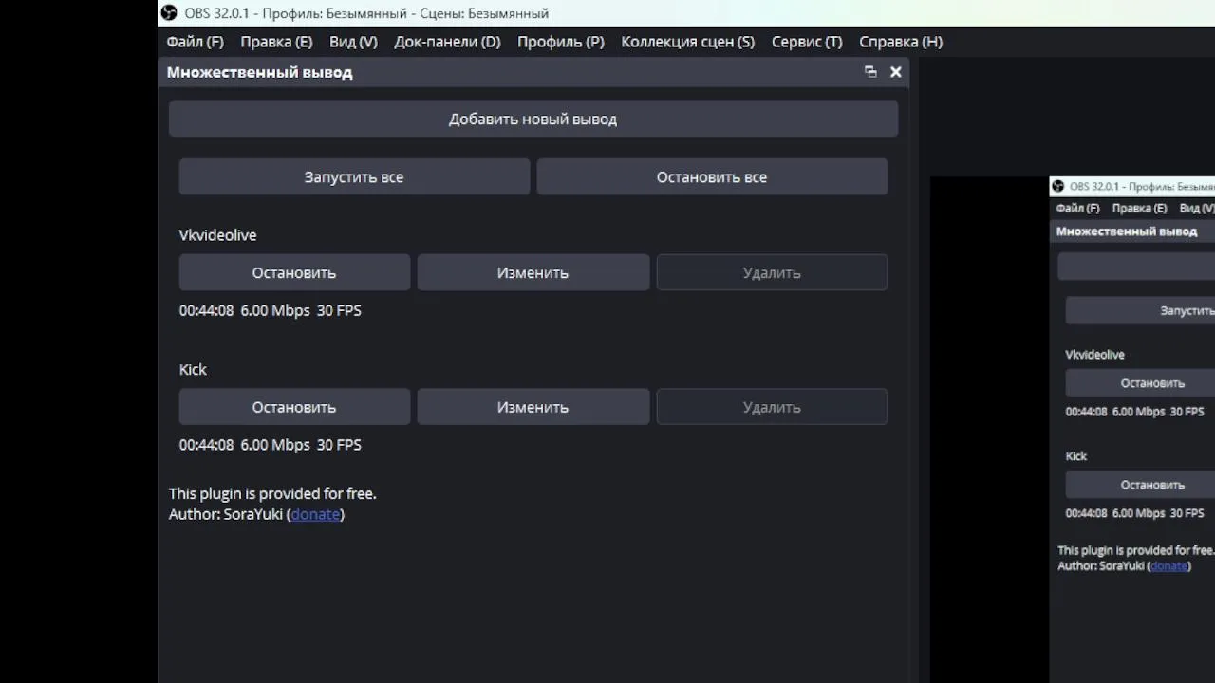Click Kick label in preview window

tap(1075, 456)
